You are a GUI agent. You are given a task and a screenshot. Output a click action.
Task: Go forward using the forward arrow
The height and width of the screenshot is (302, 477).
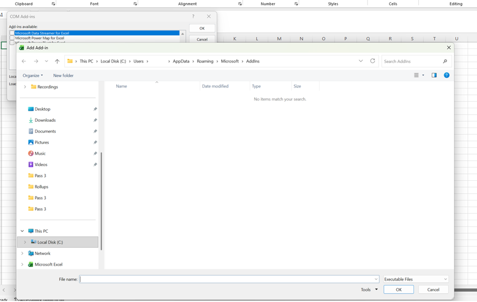click(x=36, y=61)
